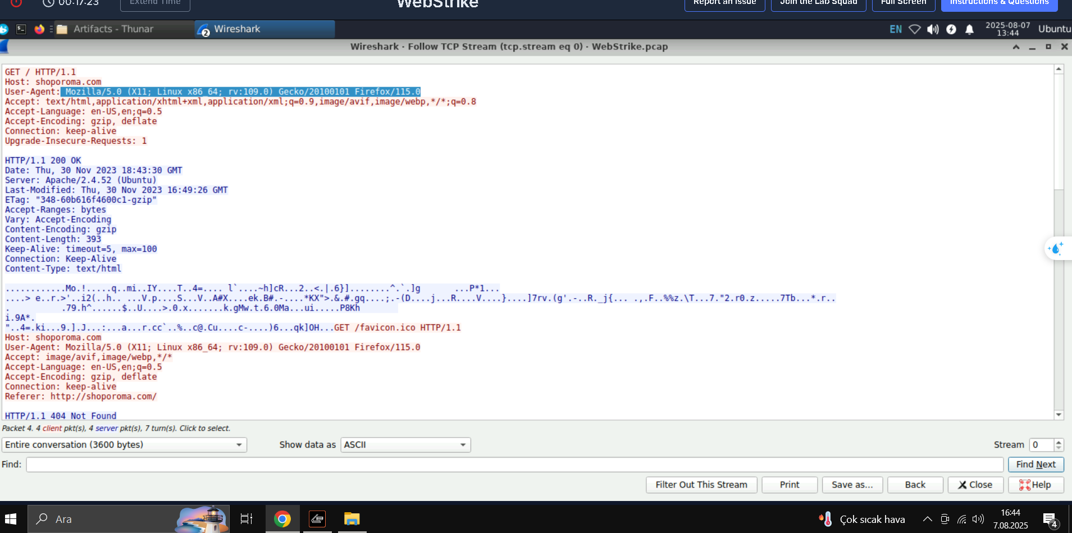Image resolution: width=1072 pixels, height=533 pixels.
Task: Click the 'Referer: http://shoporoma.com/' line
Action: click(81, 397)
